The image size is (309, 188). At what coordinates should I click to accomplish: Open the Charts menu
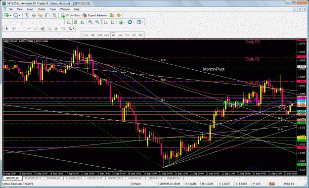pos(41,9)
